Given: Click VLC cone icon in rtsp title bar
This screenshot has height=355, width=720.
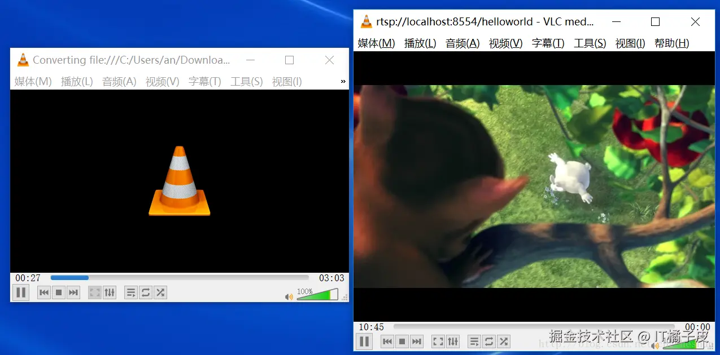Looking at the screenshot, I should [366, 21].
